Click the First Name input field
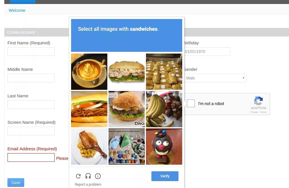289x188 pixels. coord(31,52)
